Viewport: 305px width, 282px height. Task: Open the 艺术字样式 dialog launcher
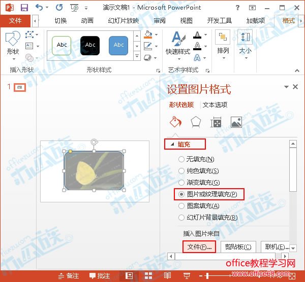coord(207,70)
